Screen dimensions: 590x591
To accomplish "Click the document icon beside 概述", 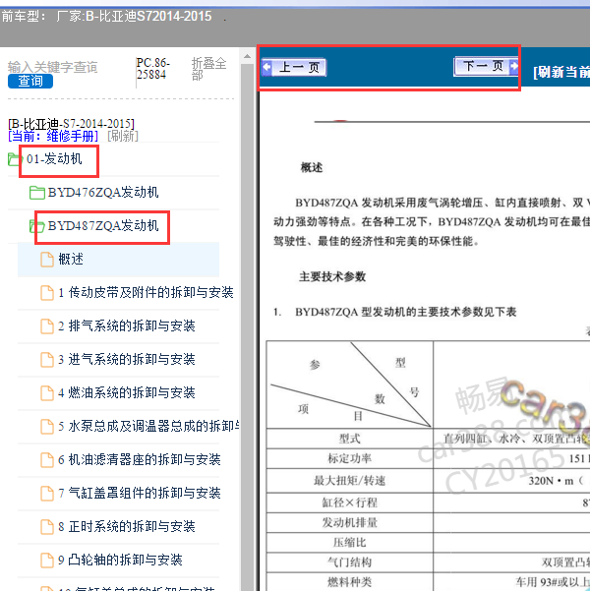I will [x=47, y=260].
